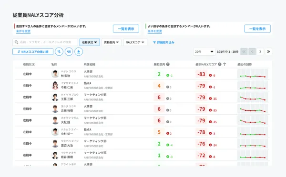The height and width of the screenshot is (177, 286).
Task: Click the recent answers sparkline for ハヤシ コウジ
Action: [x=253, y=74]
